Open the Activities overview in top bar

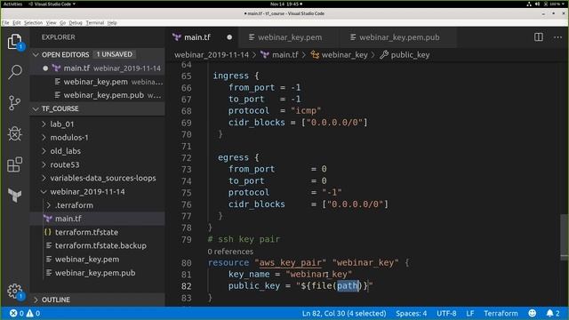click(12, 4)
